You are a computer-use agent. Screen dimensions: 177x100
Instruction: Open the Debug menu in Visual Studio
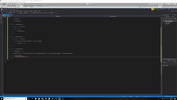click(18, 11)
